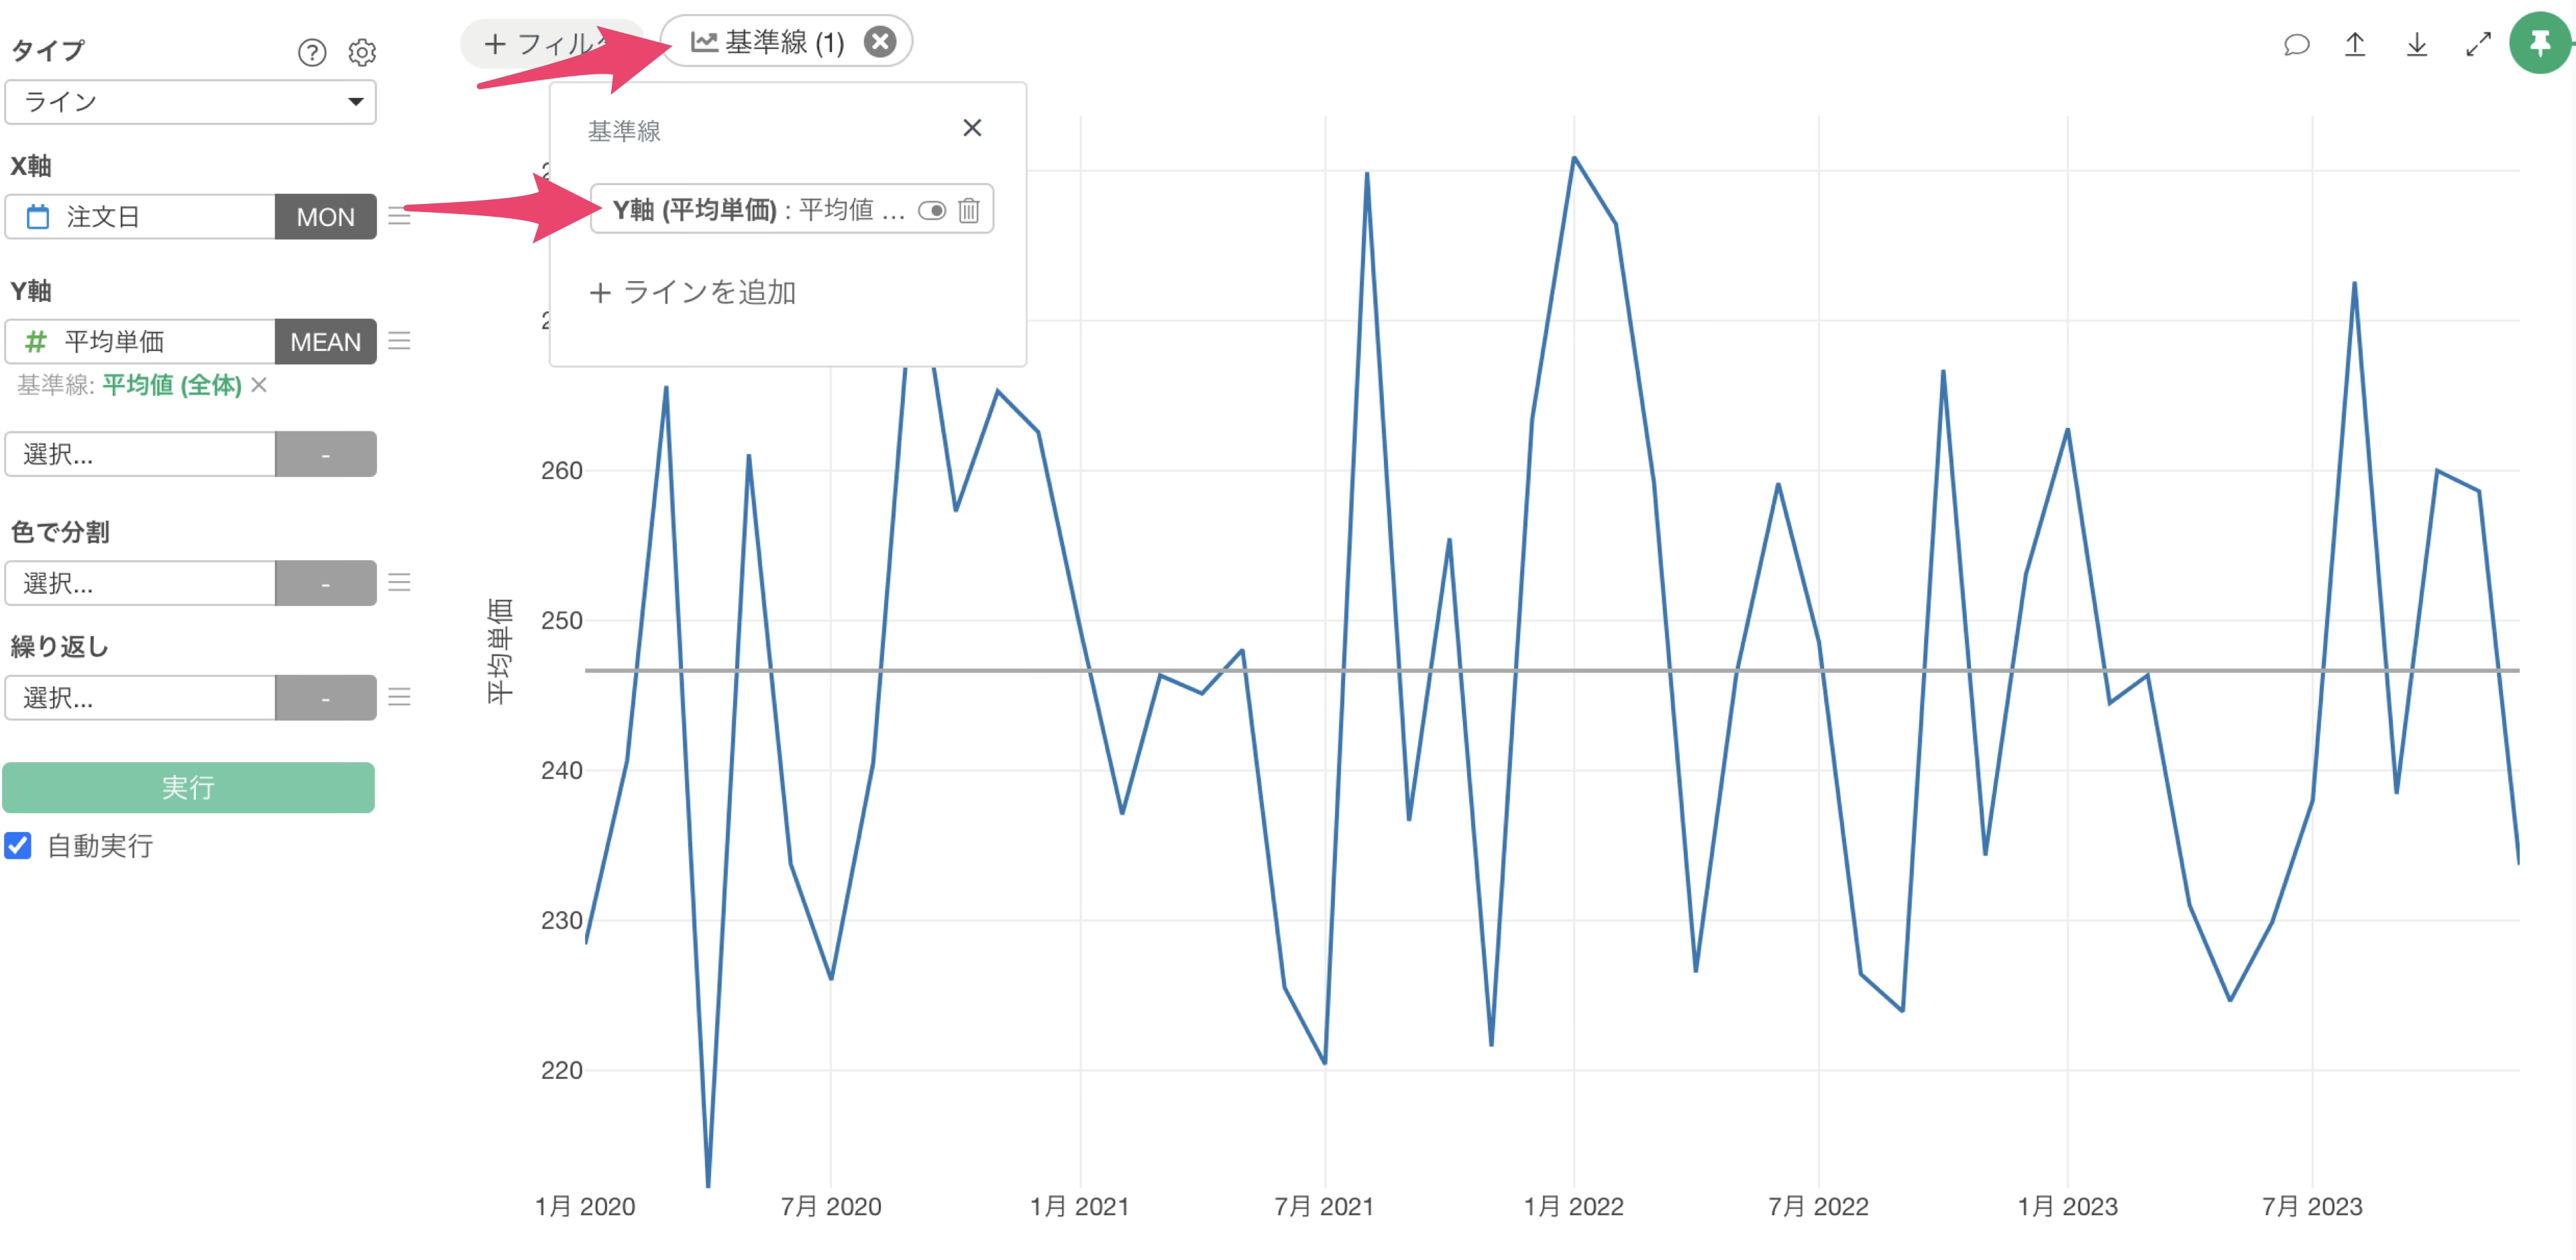Image resolution: width=2576 pixels, height=1260 pixels.
Task: Click the export upload arrow icon
Action: coord(2355,45)
